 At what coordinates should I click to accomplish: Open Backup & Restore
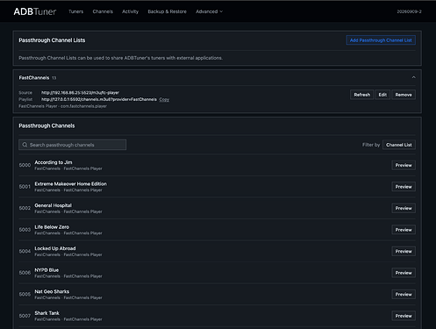[167, 11]
